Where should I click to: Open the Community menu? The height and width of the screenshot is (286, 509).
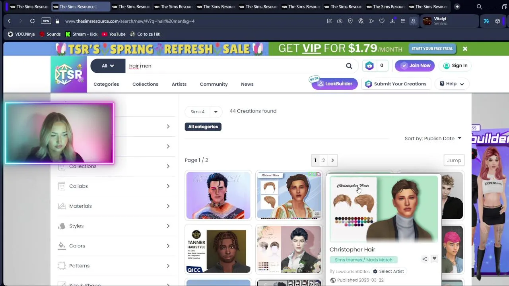tap(214, 84)
